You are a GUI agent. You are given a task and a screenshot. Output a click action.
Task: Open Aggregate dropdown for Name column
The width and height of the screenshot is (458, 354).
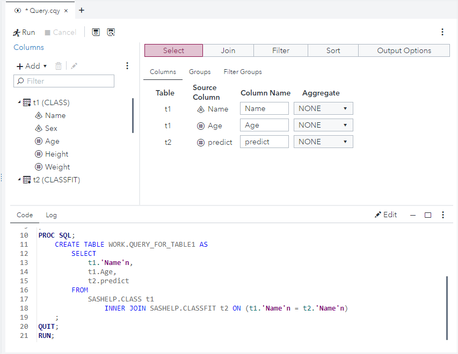[x=323, y=108]
